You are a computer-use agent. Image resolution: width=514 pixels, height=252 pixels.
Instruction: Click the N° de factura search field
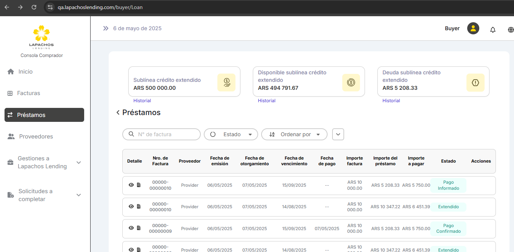[x=165, y=134]
